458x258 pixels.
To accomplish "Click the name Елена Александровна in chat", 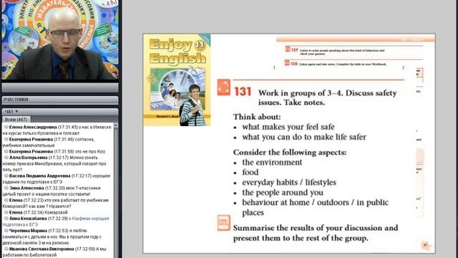I will (x=33, y=128).
